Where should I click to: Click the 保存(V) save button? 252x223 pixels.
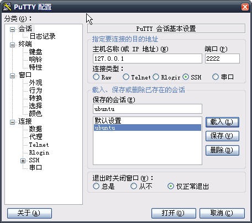tap(222, 136)
